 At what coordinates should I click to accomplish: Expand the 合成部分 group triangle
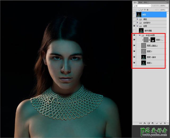tap(138, 23)
